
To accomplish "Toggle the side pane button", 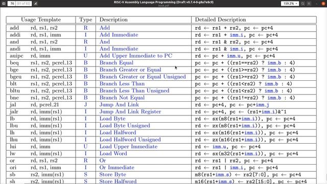I will coord(4,4).
